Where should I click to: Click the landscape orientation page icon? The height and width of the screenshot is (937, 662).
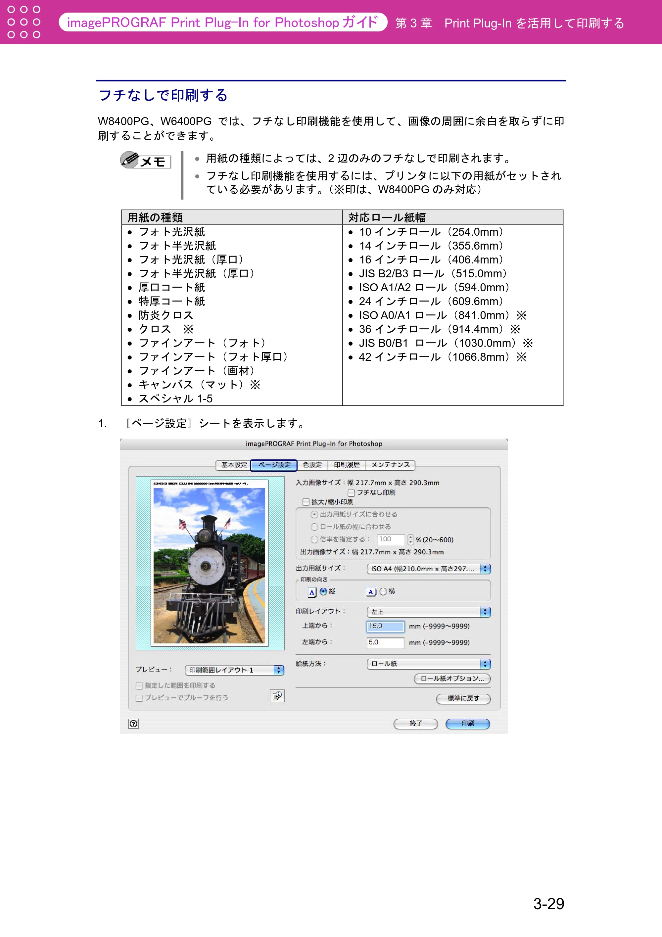[x=371, y=592]
